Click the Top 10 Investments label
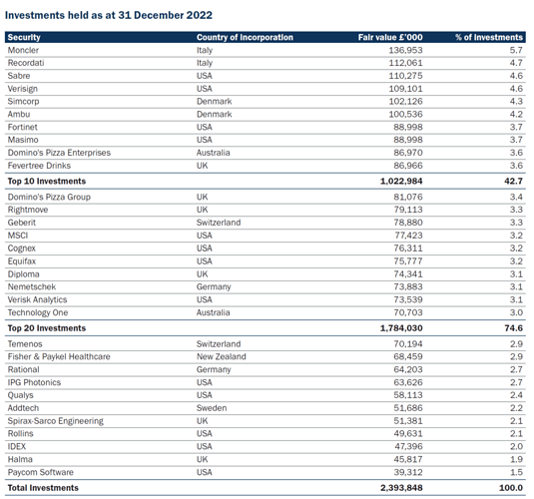This screenshot has width=534, height=499. click(47, 181)
